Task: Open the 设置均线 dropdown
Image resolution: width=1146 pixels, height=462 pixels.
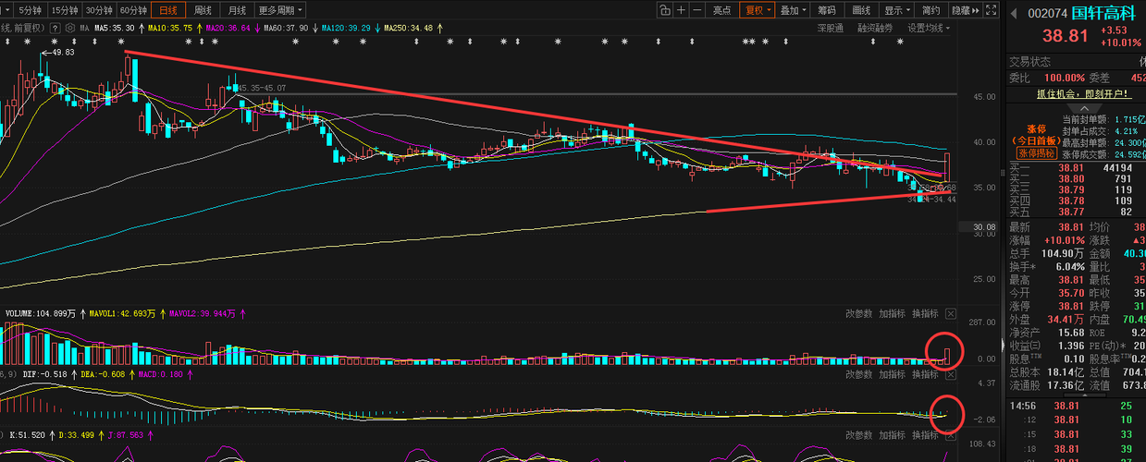Action: click(x=928, y=29)
